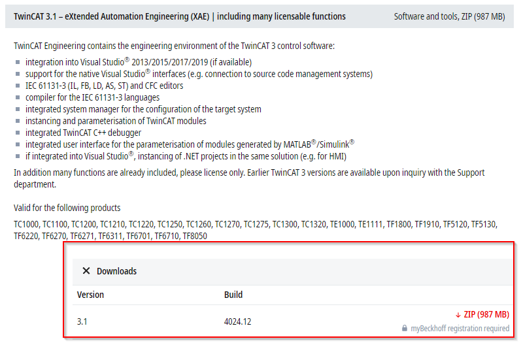This screenshot has width=521, height=343.
Task: Click product code TE1000
Action: click(x=343, y=225)
